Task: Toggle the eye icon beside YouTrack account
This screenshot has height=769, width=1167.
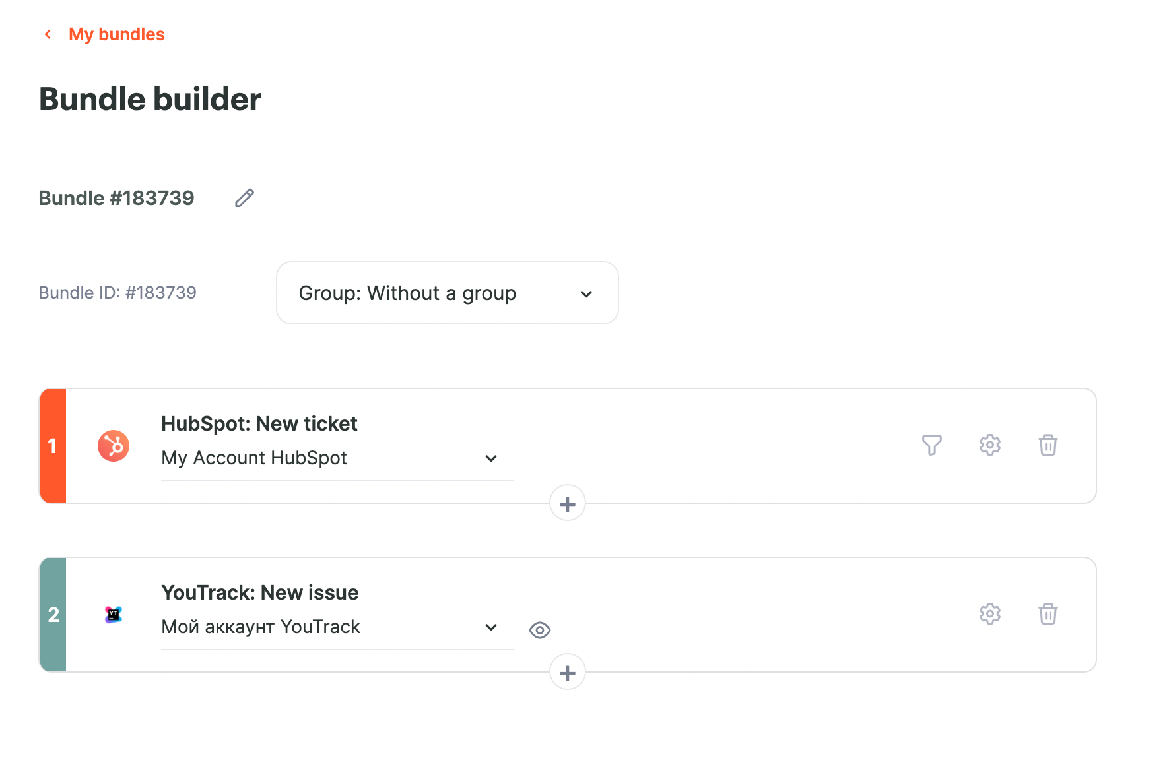Action: 540,631
